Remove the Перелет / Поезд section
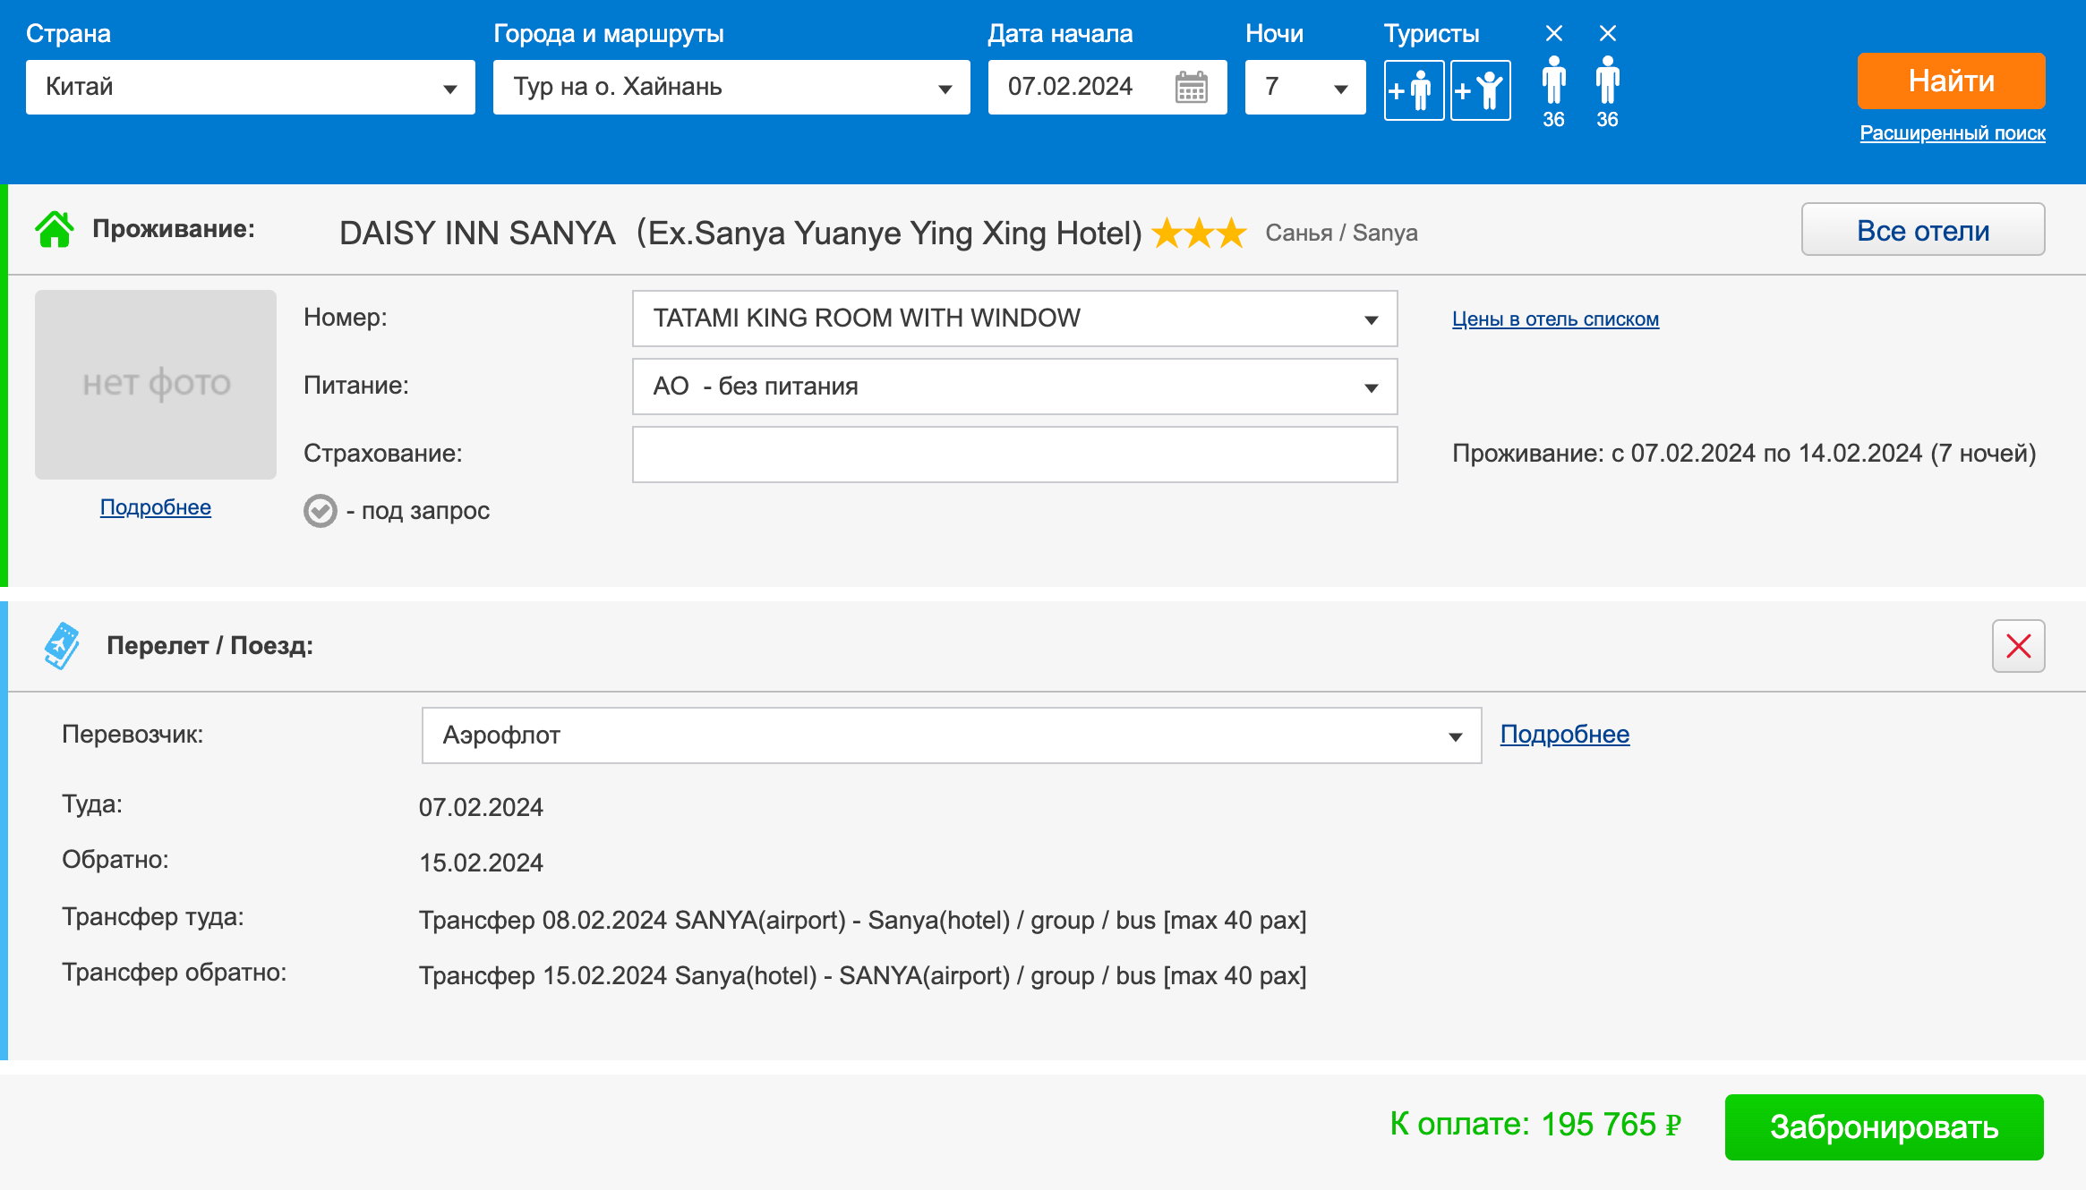Image resolution: width=2086 pixels, height=1190 pixels. [2018, 646]
